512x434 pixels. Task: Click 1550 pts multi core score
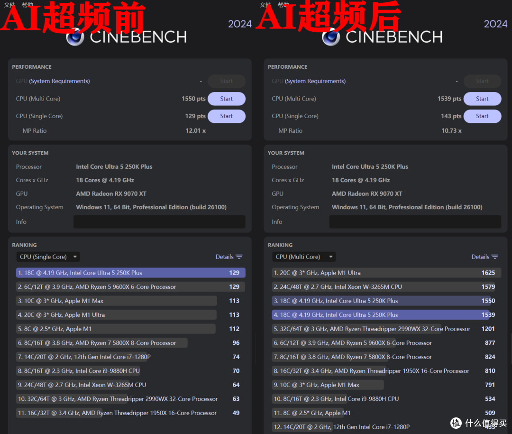[193, 99]
